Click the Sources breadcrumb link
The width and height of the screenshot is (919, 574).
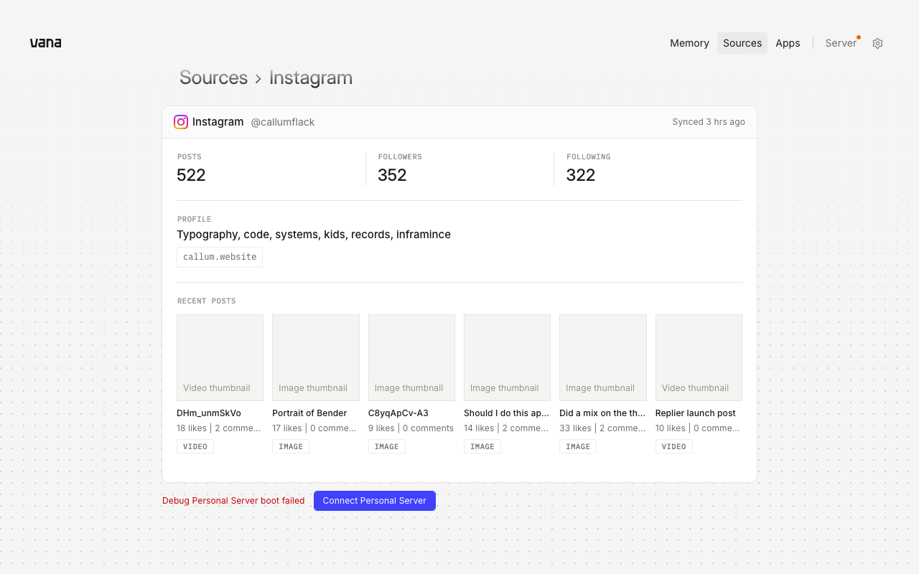coord(213,77)
